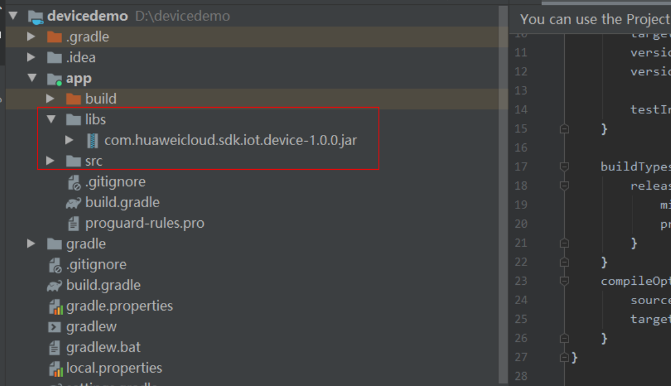Click the jar archive file icon

(92, 140)
